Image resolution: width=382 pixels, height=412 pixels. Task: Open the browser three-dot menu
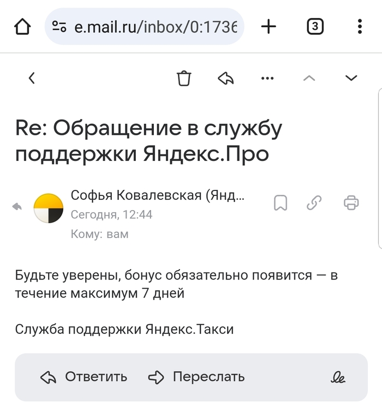359,26
